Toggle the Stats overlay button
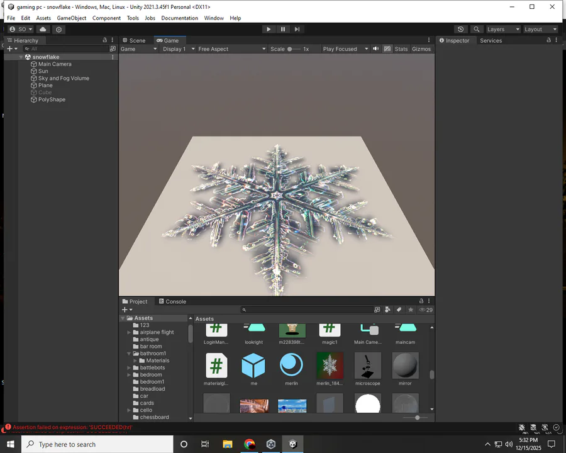 (401, 49)
